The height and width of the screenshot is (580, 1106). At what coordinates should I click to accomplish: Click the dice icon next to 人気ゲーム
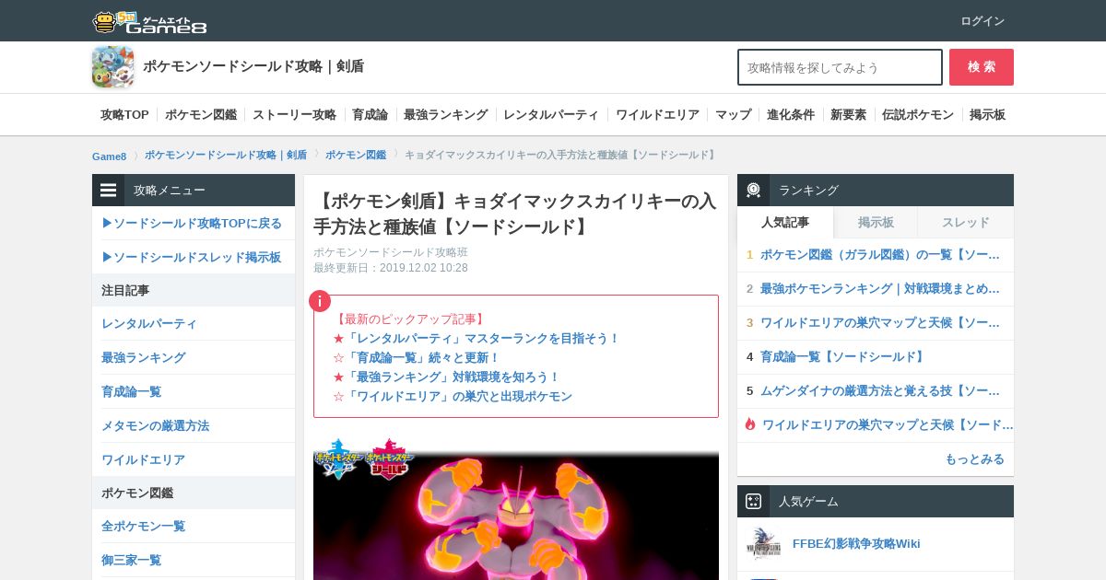(x=753, y=501)
